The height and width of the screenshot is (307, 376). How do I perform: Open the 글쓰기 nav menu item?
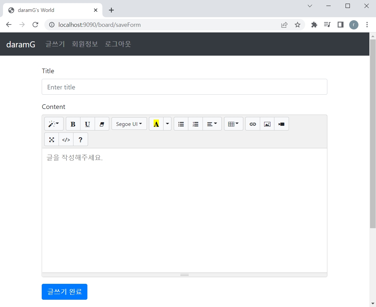55,44
